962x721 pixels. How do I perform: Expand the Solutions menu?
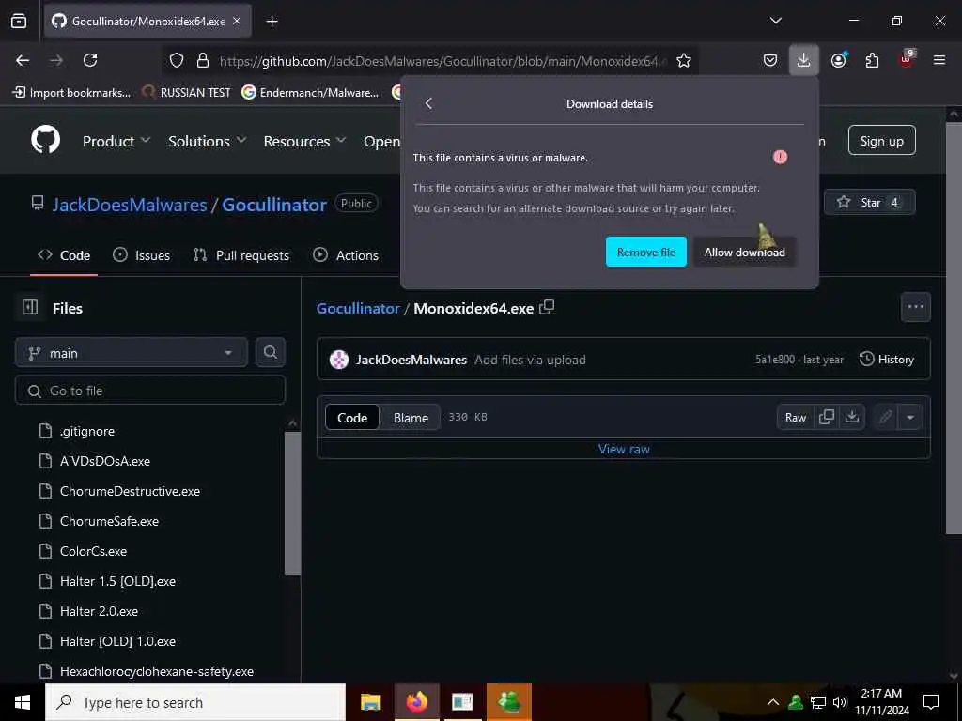208,141
